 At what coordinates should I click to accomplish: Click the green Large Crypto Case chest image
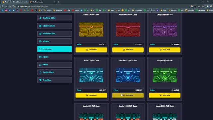[165, 75]
